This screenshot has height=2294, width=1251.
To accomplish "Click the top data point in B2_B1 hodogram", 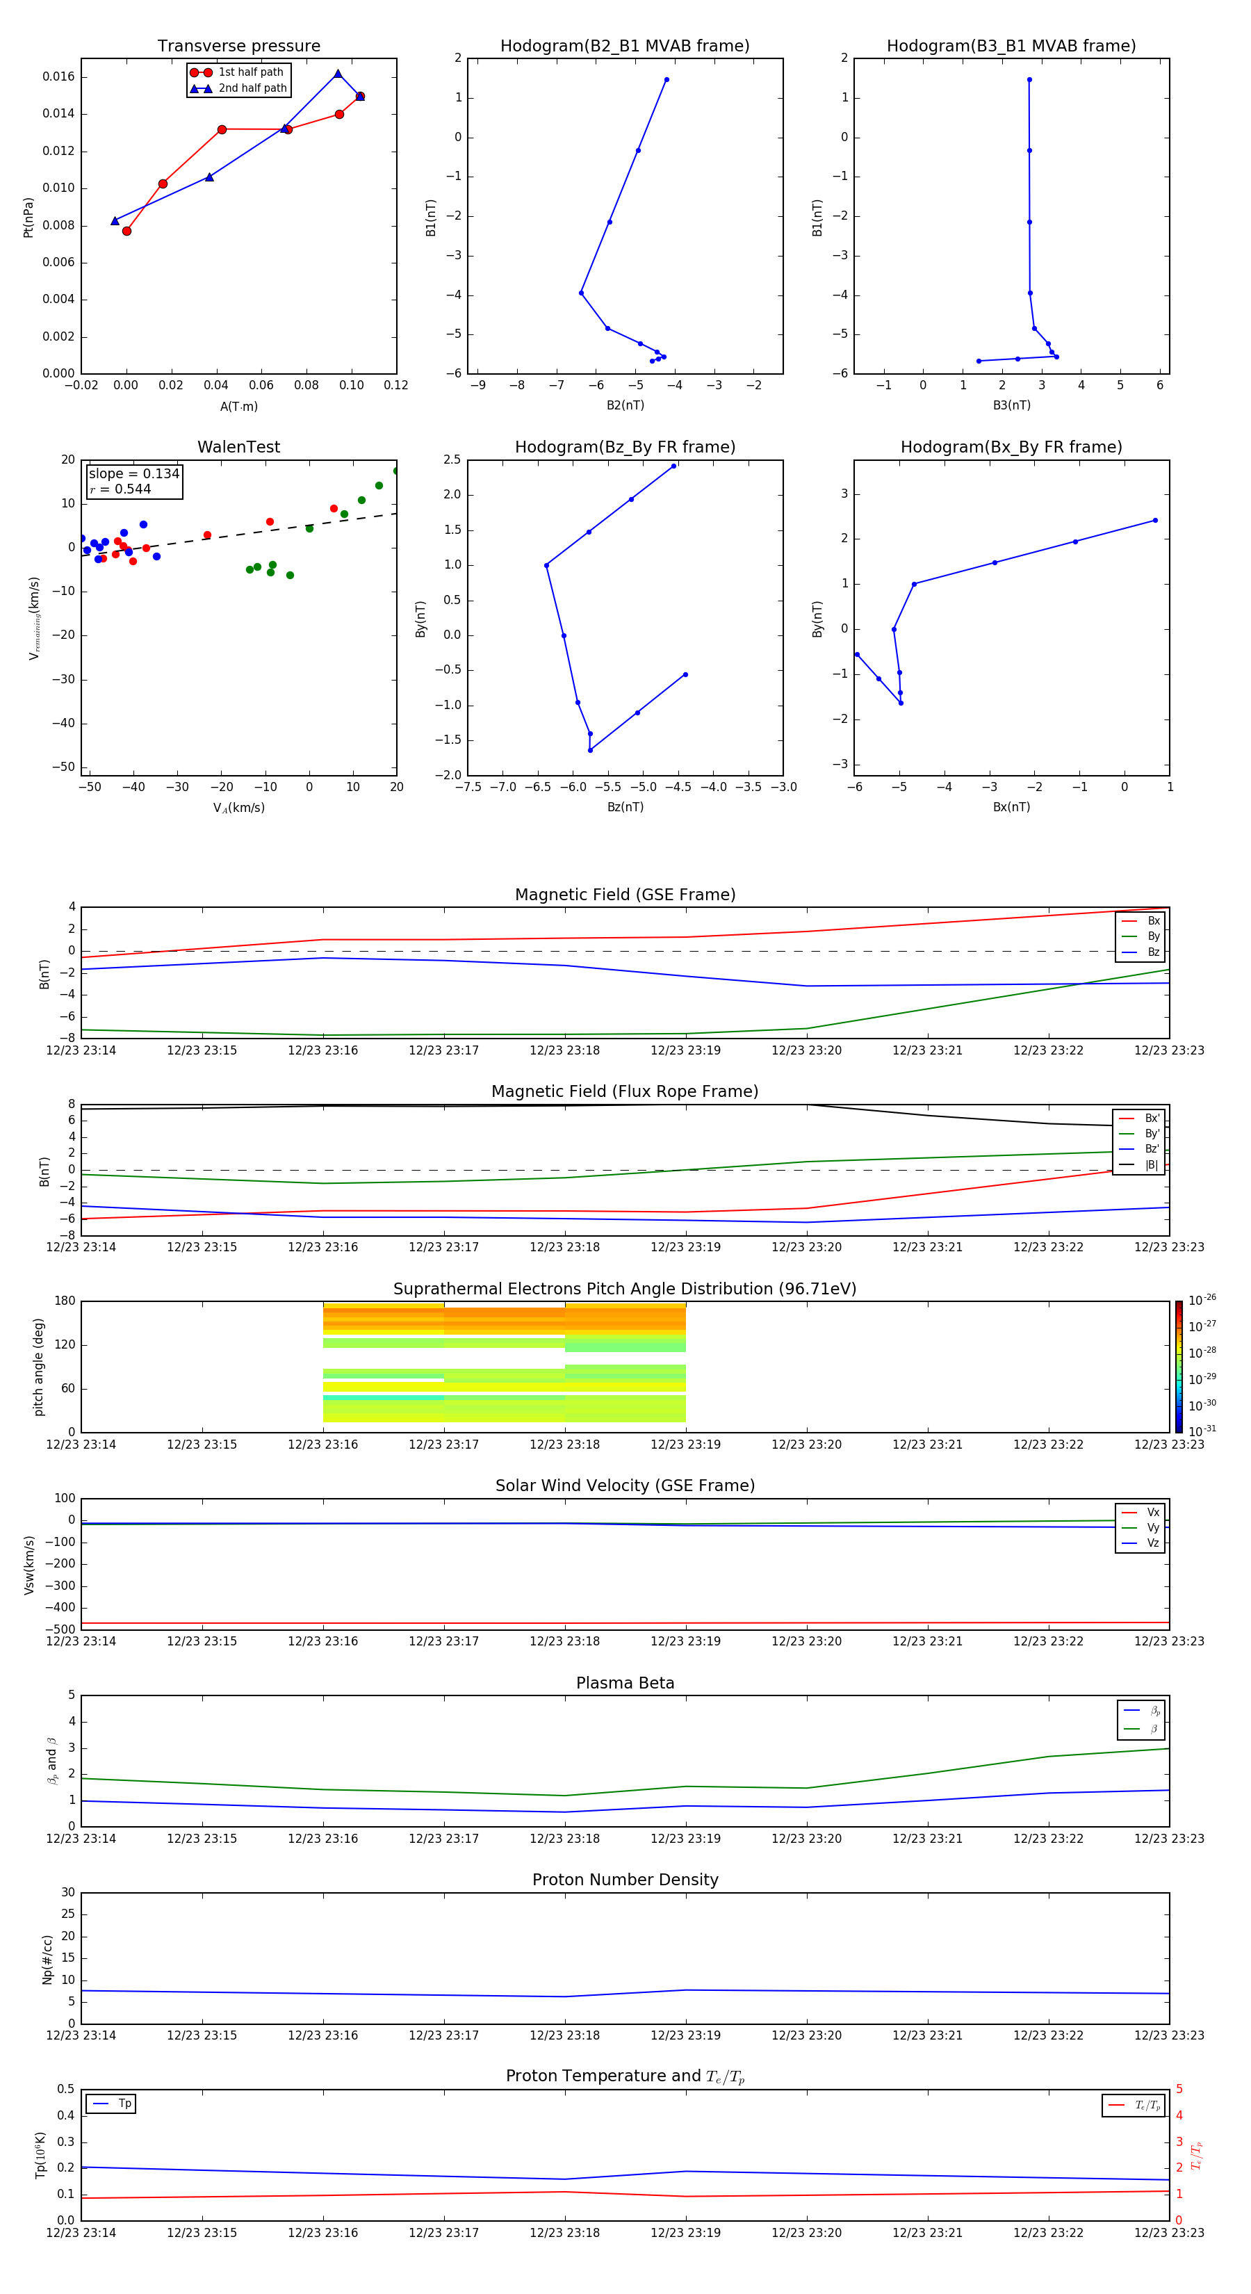I will 666,80.
